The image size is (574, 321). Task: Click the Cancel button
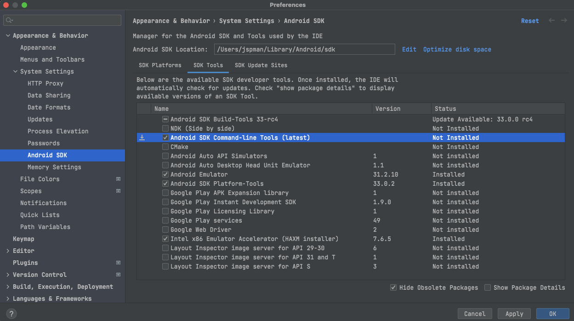click(475, 314)
